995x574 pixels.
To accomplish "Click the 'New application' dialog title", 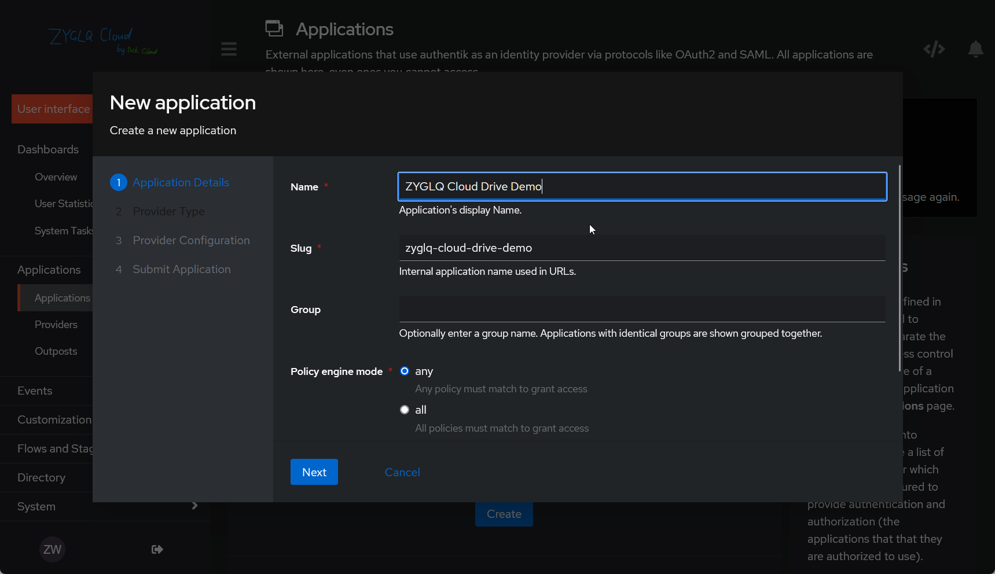I will 183,102.
